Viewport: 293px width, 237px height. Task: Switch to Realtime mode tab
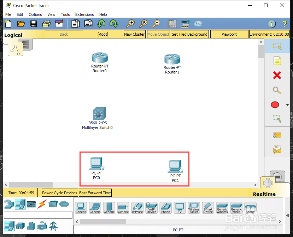coord(268,183)
